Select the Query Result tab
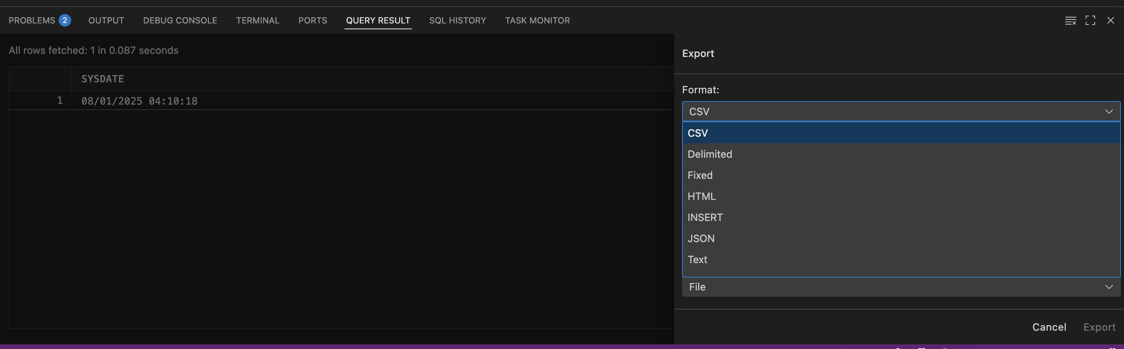1124x349 pixels. pyautogui.click(x=378, y=20)
